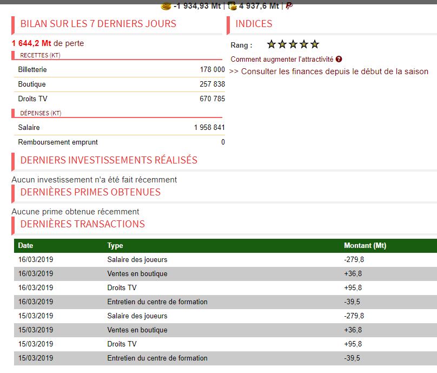Click the first rank star

pyautogui.click(x=271, y=44)
